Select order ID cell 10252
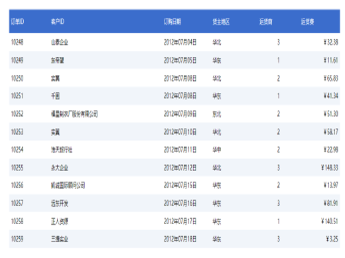This screenshot has width=345, height=258. 17,114
